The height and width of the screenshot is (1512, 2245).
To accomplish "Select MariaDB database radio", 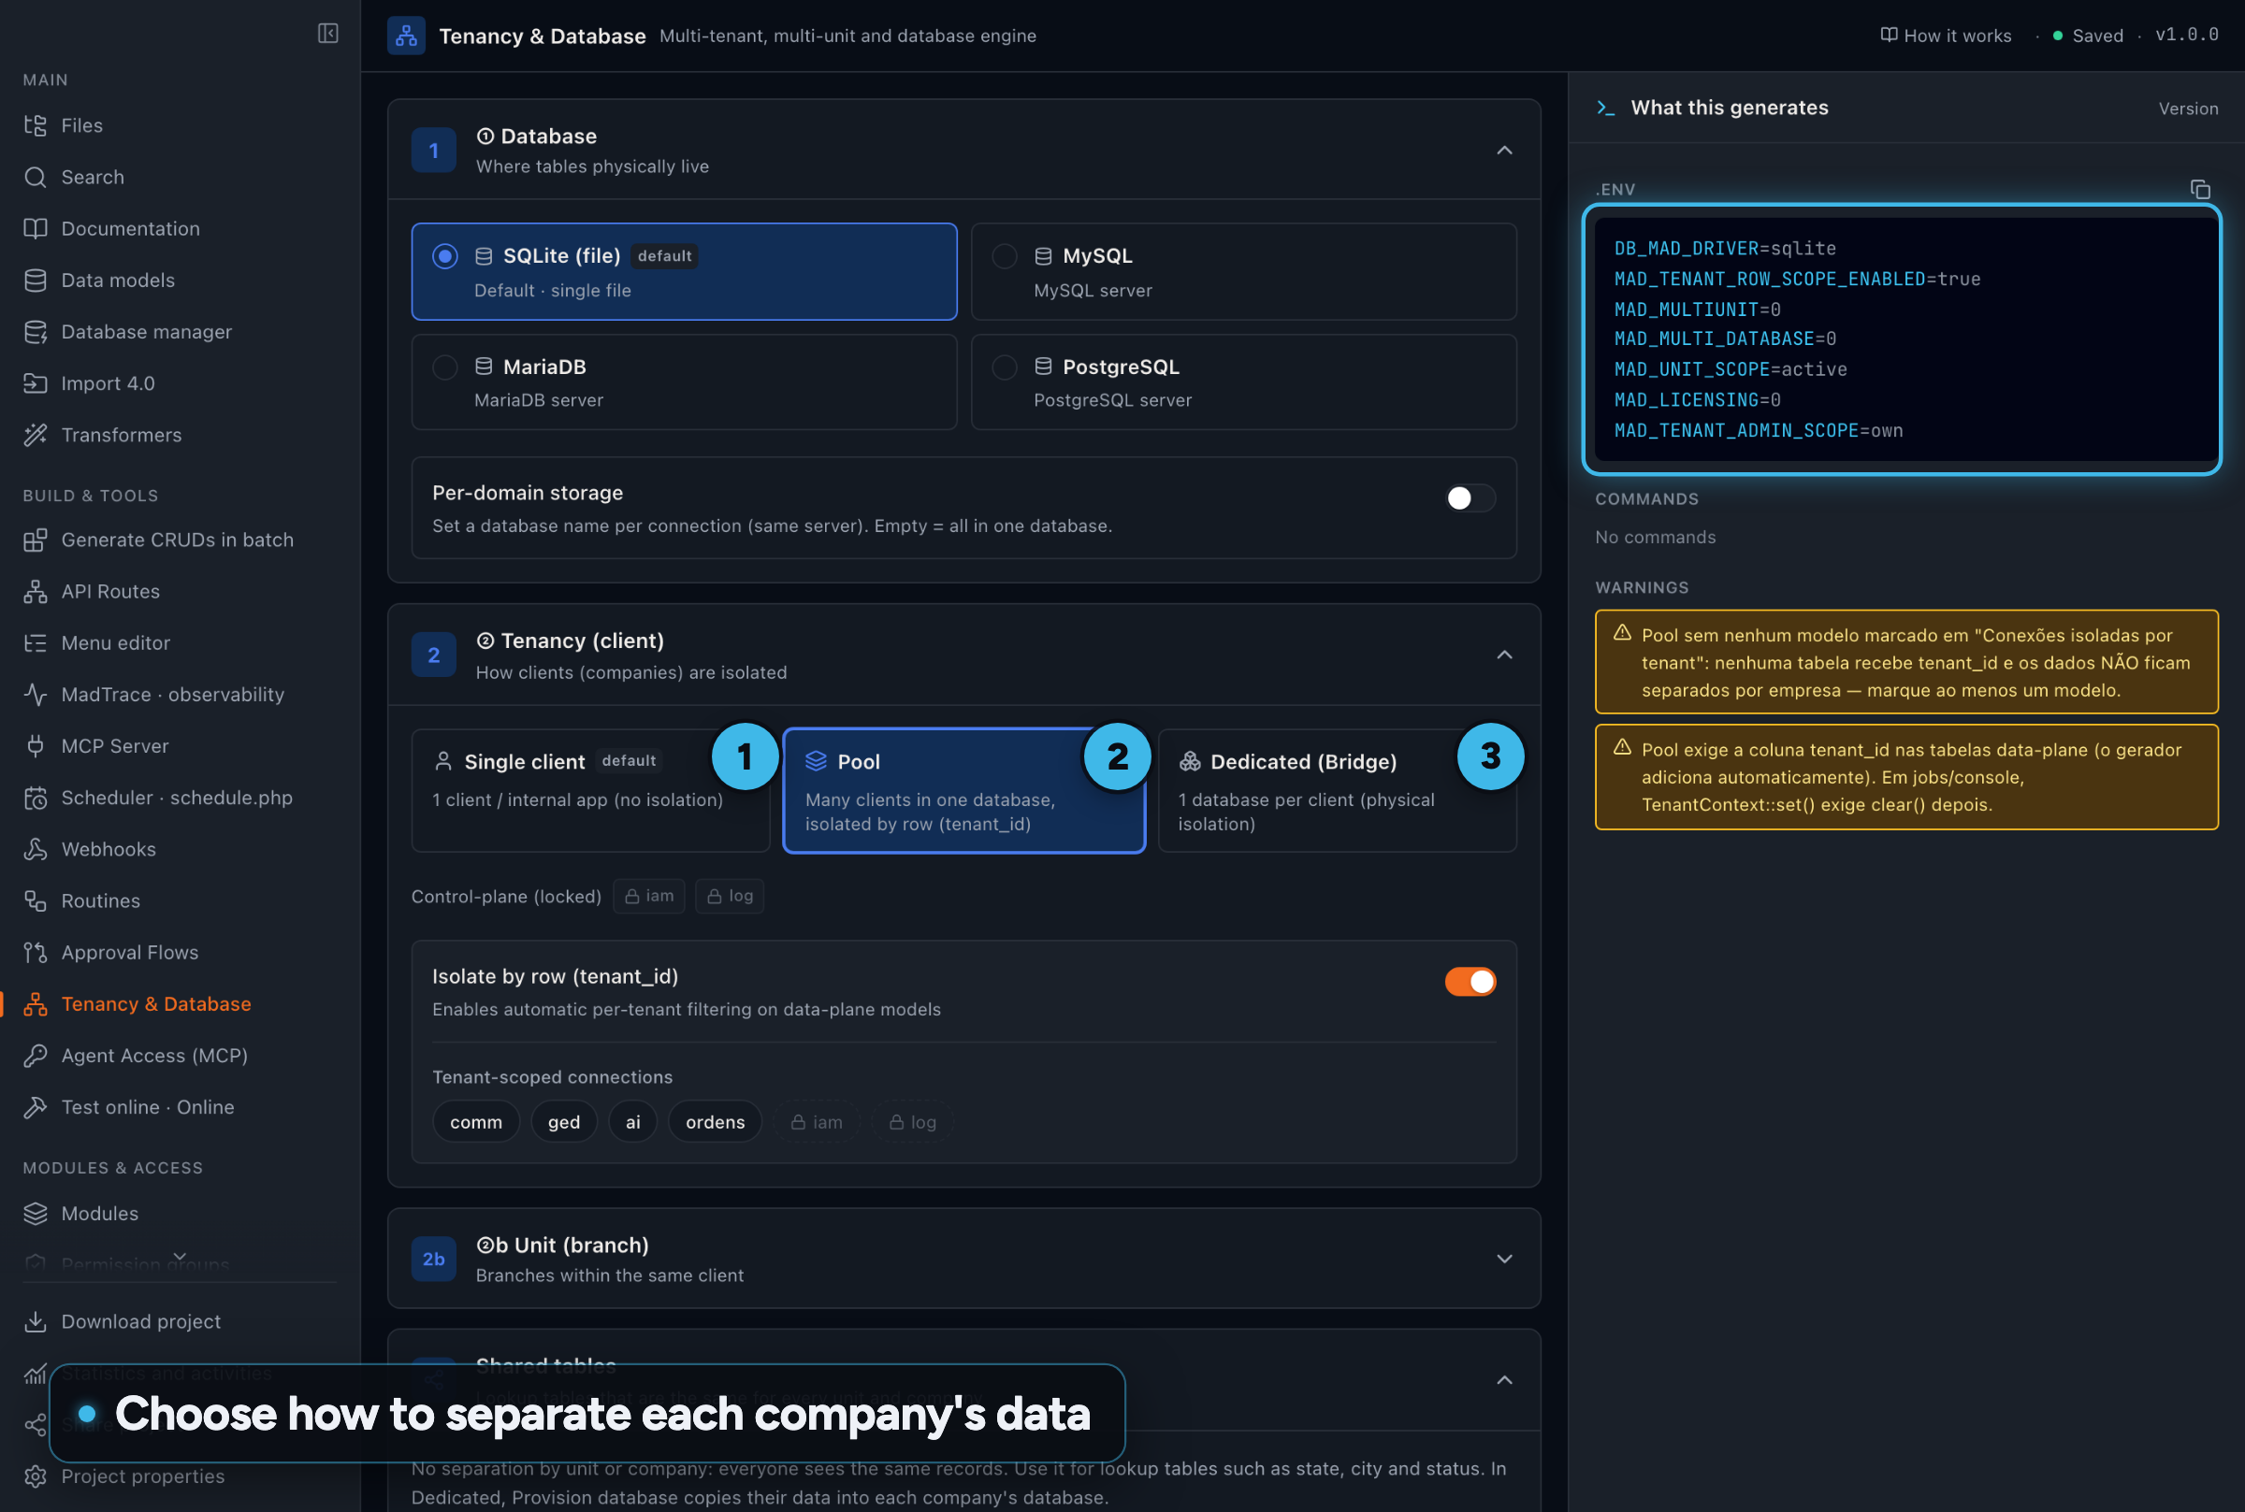I will [444, 367].
